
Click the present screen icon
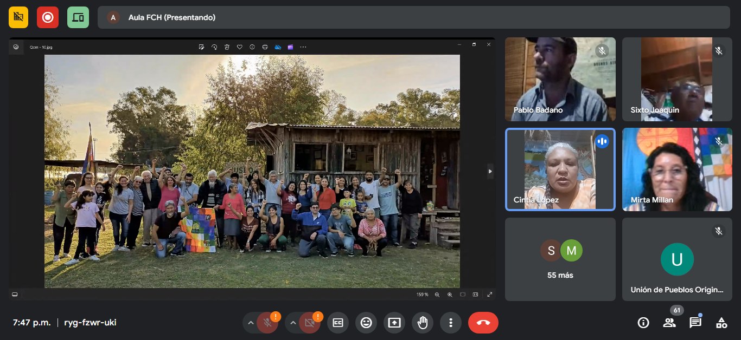point(394,323)
